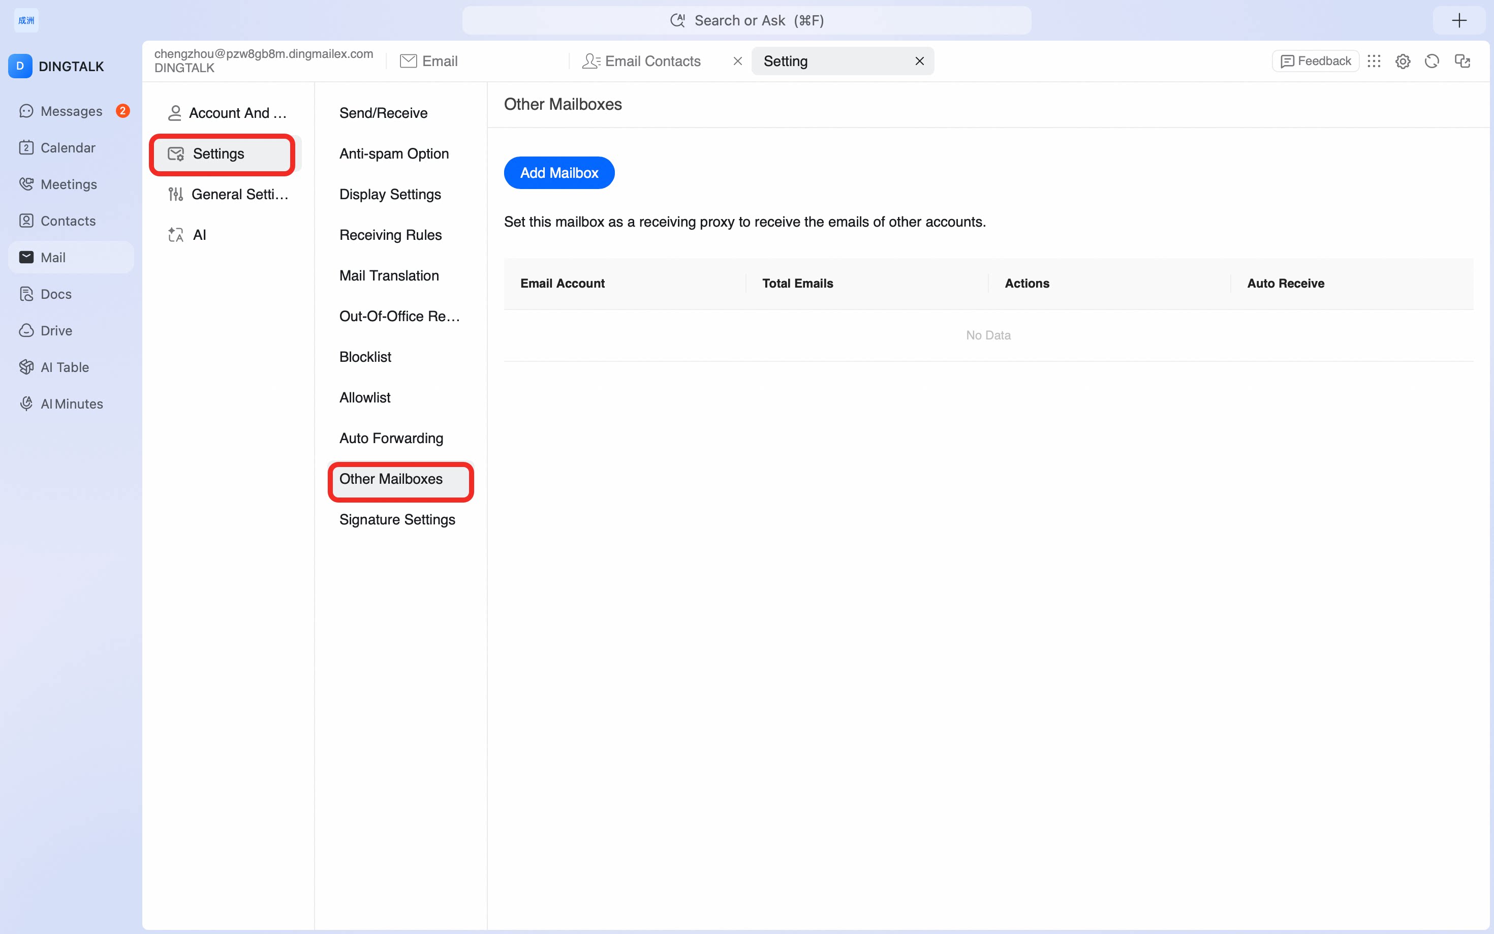Click the Add Mailbox button
This screenshot has height=934, width=1494.
coord(559,173)
